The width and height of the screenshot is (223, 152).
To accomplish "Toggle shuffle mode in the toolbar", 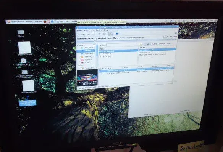I will click(x=104, y=34).
